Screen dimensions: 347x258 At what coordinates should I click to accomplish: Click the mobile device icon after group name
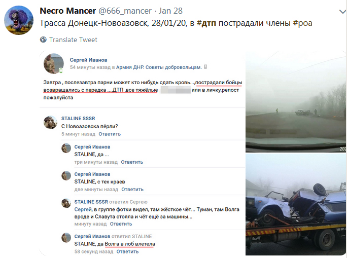coord(205,67)
